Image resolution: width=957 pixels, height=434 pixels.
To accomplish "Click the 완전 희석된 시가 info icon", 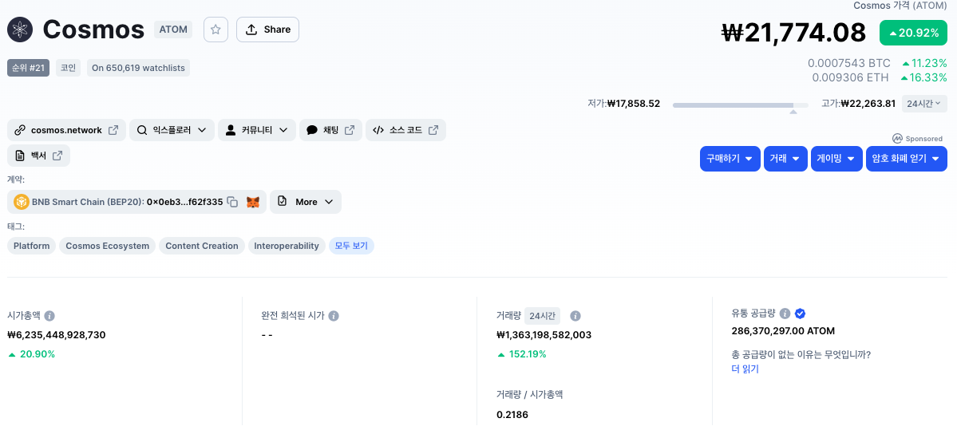I will [334, 316].
